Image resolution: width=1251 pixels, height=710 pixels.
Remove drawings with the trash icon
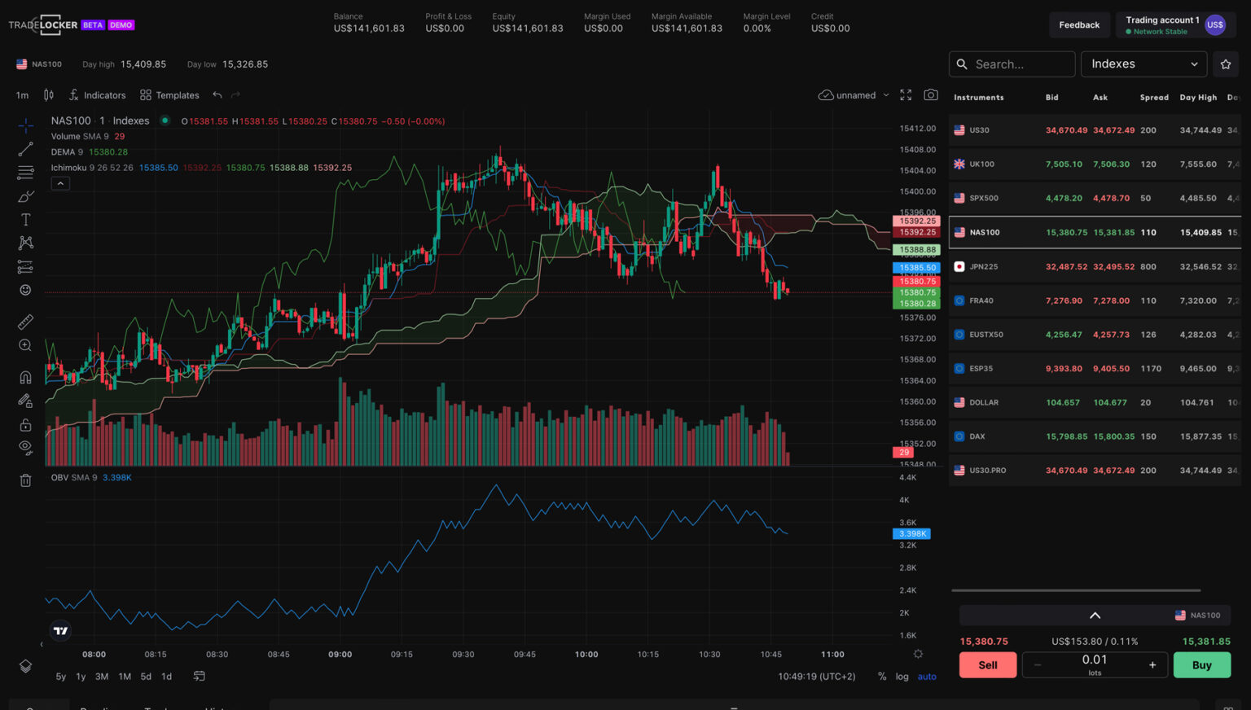tap(25, 480)
